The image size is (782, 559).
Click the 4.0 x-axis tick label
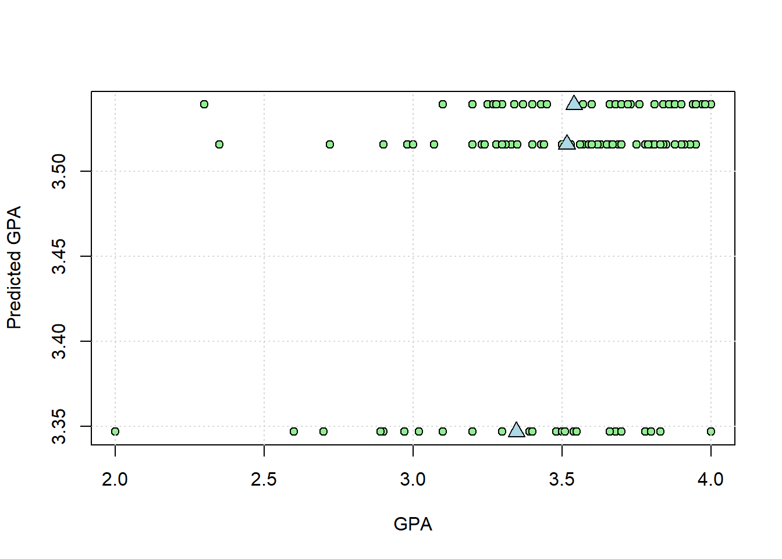(710, 479)
